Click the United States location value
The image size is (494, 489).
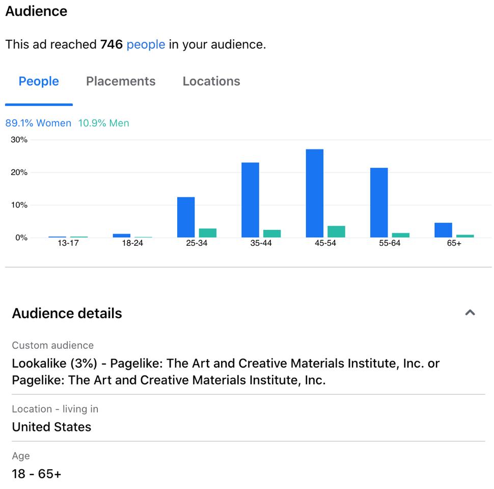(51, 427)
